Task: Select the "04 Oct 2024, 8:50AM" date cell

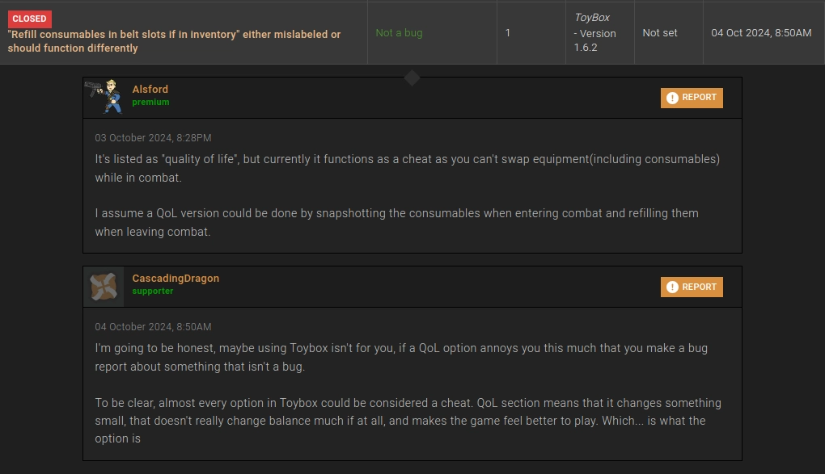Action: click(764, 32)
